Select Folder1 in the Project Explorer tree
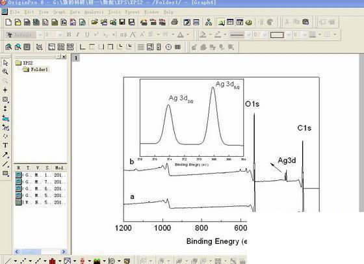The width and height of the screenshot is (364, 264). 36,70
